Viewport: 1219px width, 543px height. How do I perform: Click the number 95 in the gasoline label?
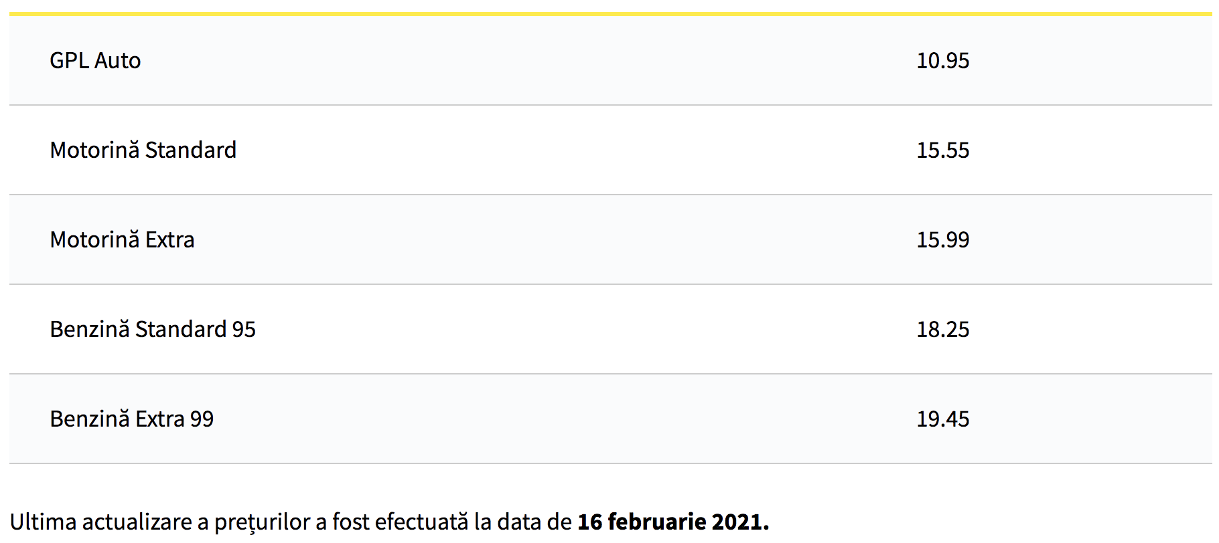pos(244,330)
